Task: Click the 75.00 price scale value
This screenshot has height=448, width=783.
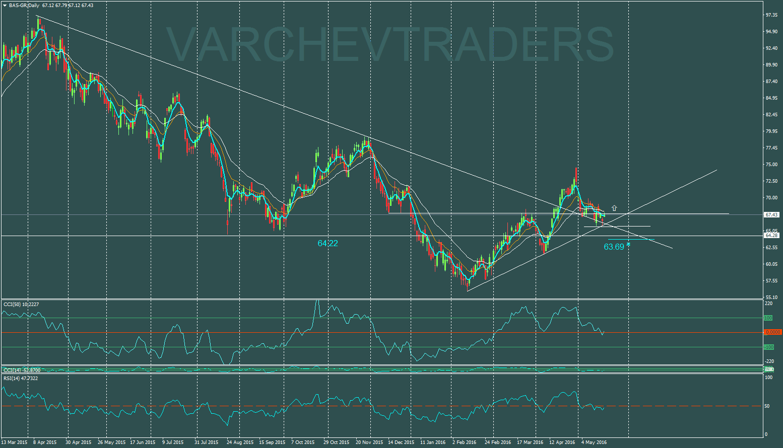Action: (772, 165)
